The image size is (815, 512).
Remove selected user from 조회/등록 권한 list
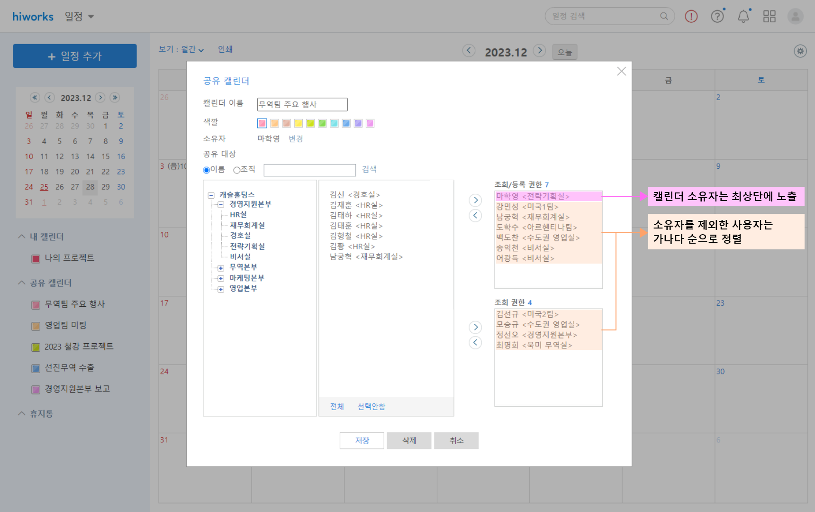pos(475,216)
